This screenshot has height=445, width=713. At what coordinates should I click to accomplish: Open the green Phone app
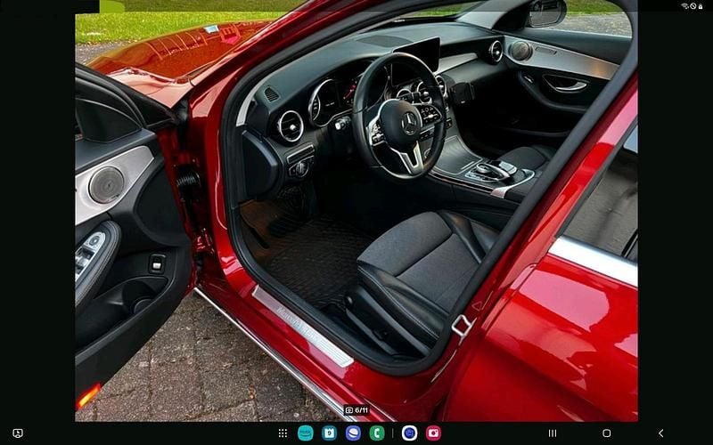tap(377, 433)
